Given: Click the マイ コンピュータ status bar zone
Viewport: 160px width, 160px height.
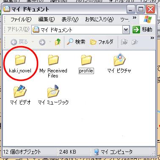Looking at the screenshot, I should click(x=113, y=152).
